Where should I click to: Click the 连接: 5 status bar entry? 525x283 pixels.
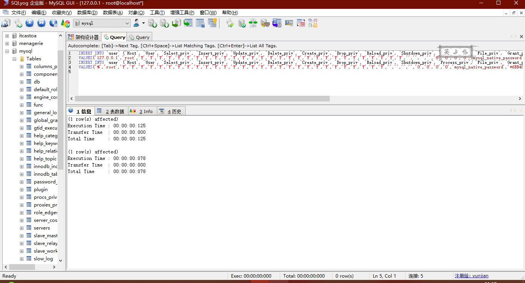pyautogui.click(x=416, y=276)
